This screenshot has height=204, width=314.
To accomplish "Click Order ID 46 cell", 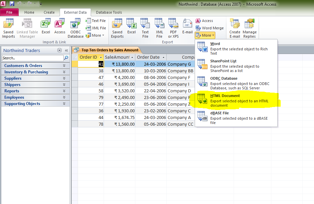I will [91, 84].
